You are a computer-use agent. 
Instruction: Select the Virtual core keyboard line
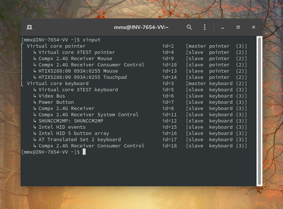click(58, 84)
